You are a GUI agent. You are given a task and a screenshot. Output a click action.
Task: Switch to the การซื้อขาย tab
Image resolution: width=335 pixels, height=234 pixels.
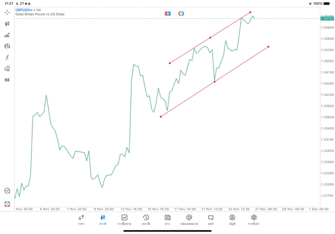[x=124, y=219]
